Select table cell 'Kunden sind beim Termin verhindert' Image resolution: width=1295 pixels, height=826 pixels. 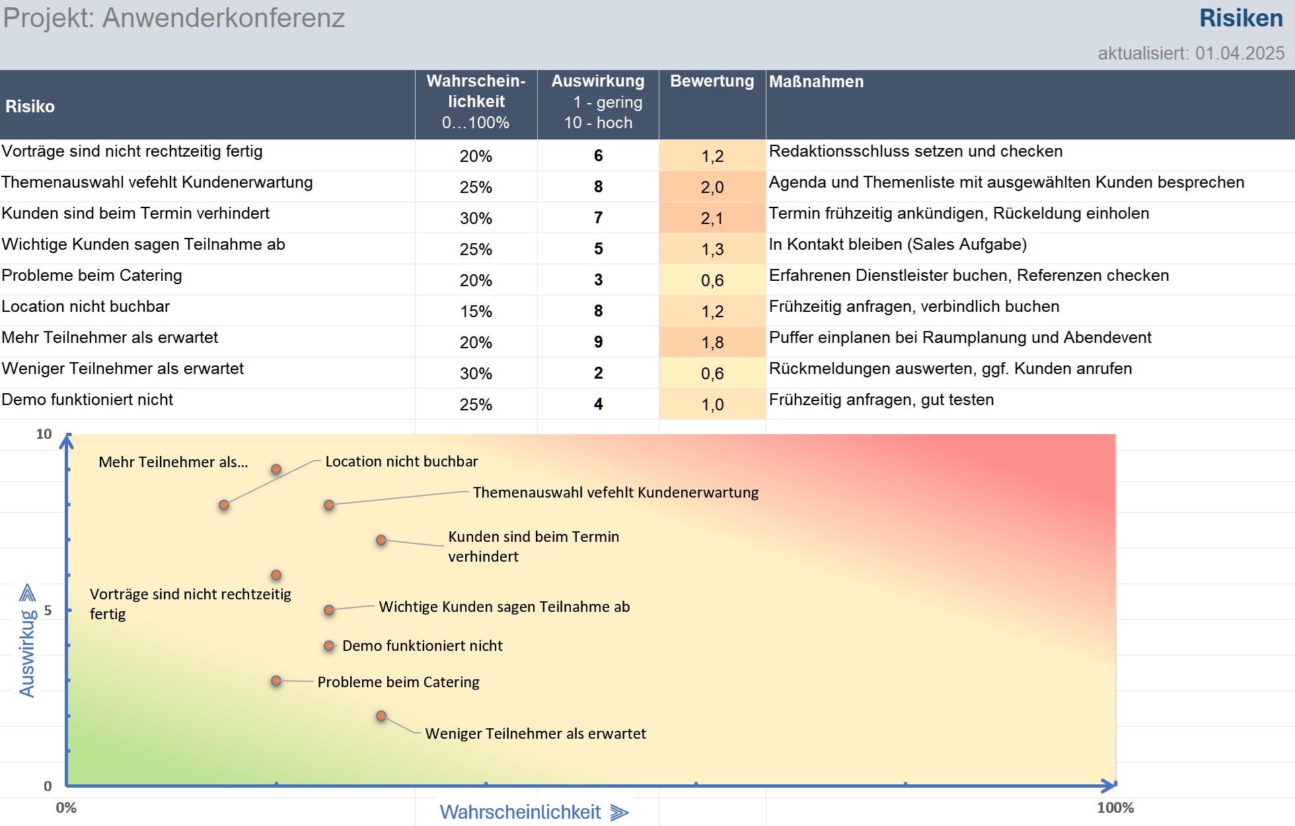pyautogui.click(x=207, y=217)
